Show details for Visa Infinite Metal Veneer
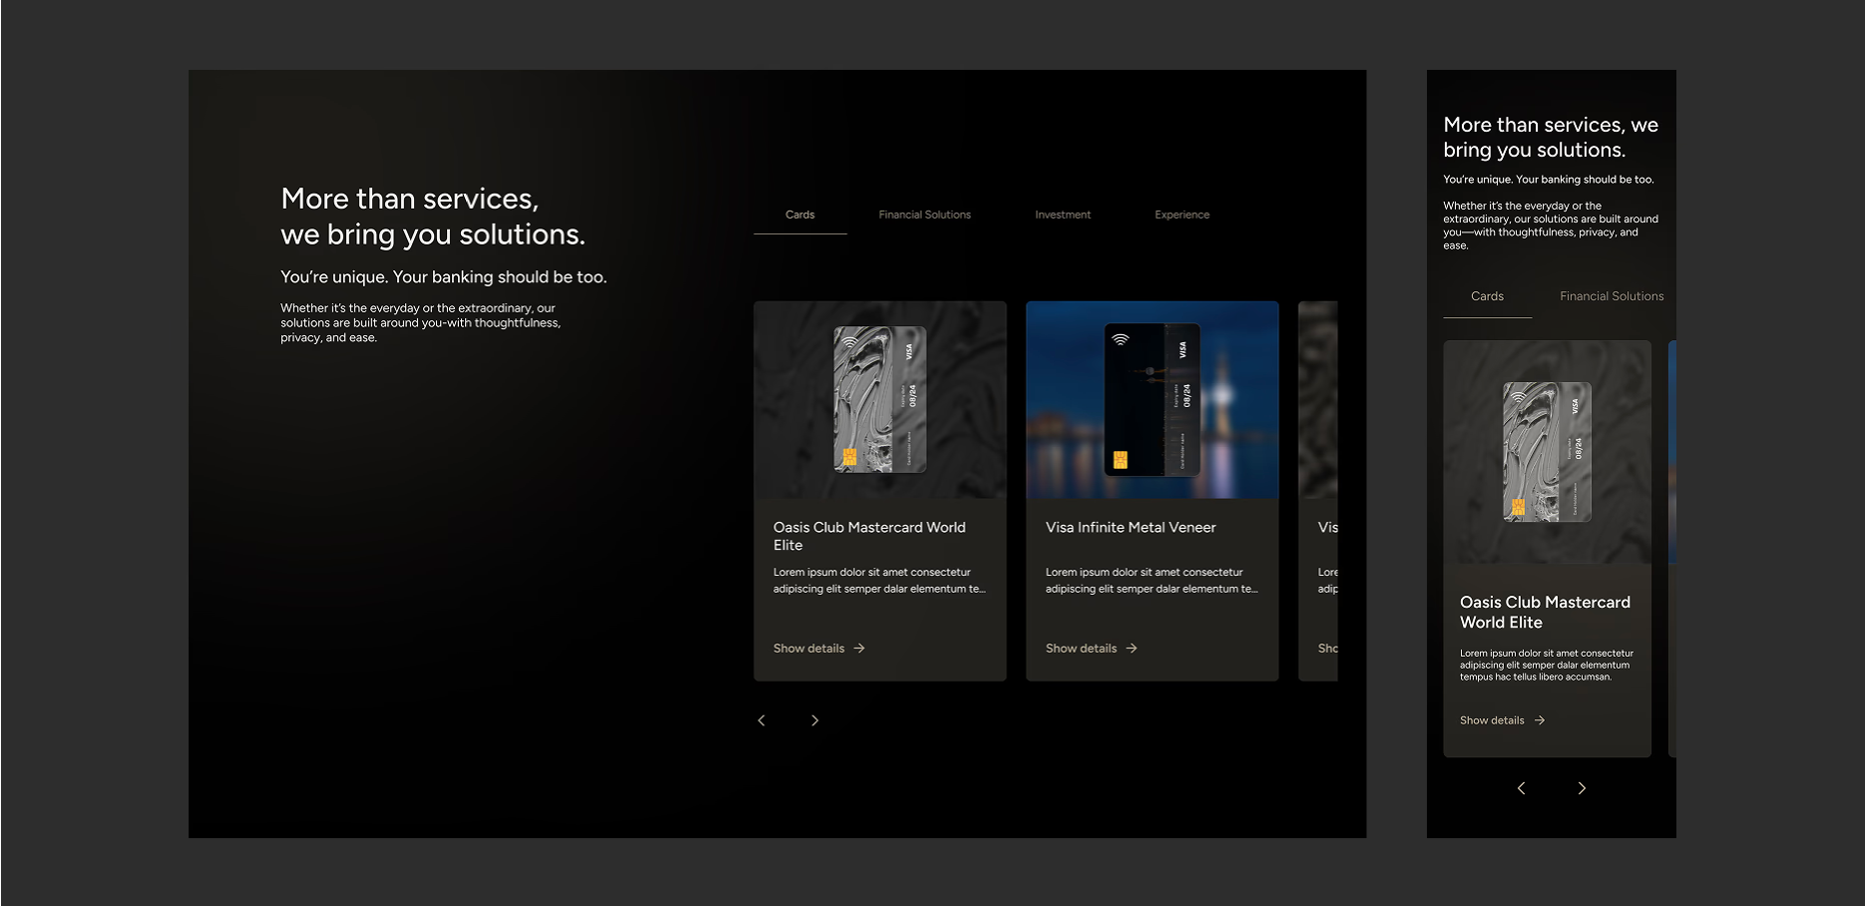 coord(1092,649)
